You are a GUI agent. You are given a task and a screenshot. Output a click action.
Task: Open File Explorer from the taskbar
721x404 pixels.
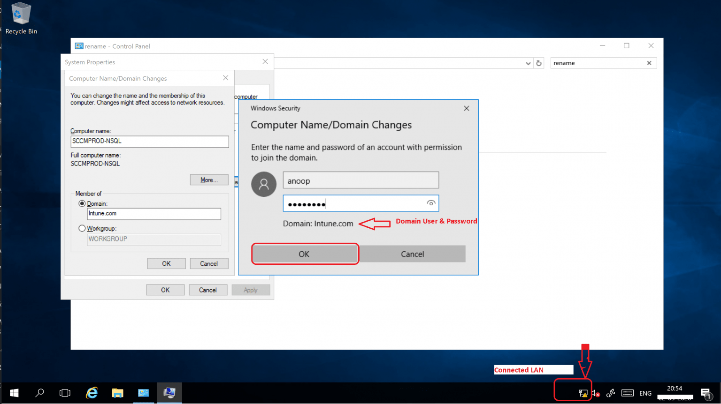[117, 393]
